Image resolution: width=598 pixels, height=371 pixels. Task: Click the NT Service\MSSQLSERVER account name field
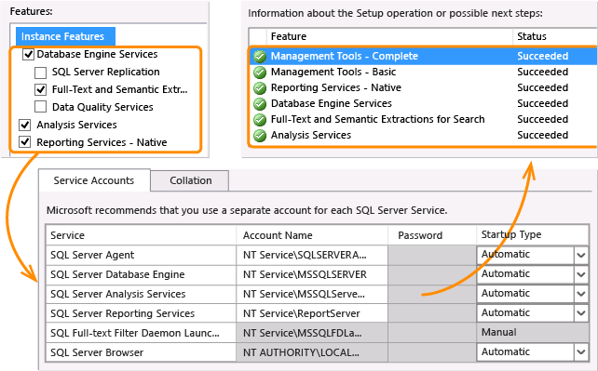pyautogui.click(x=312, y=274)
